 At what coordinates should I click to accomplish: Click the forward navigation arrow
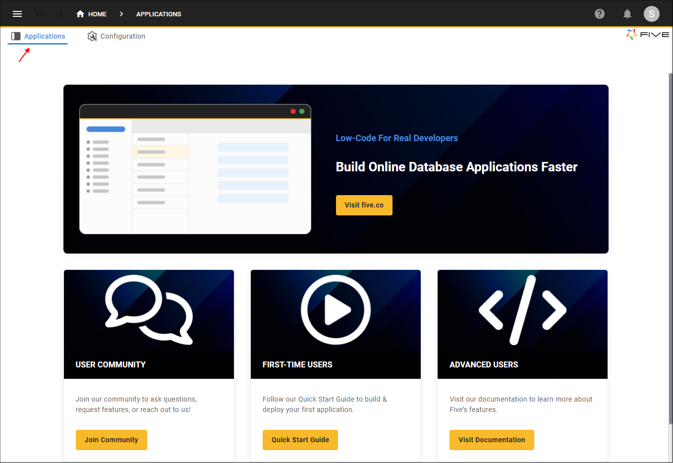tap(59, 14)
